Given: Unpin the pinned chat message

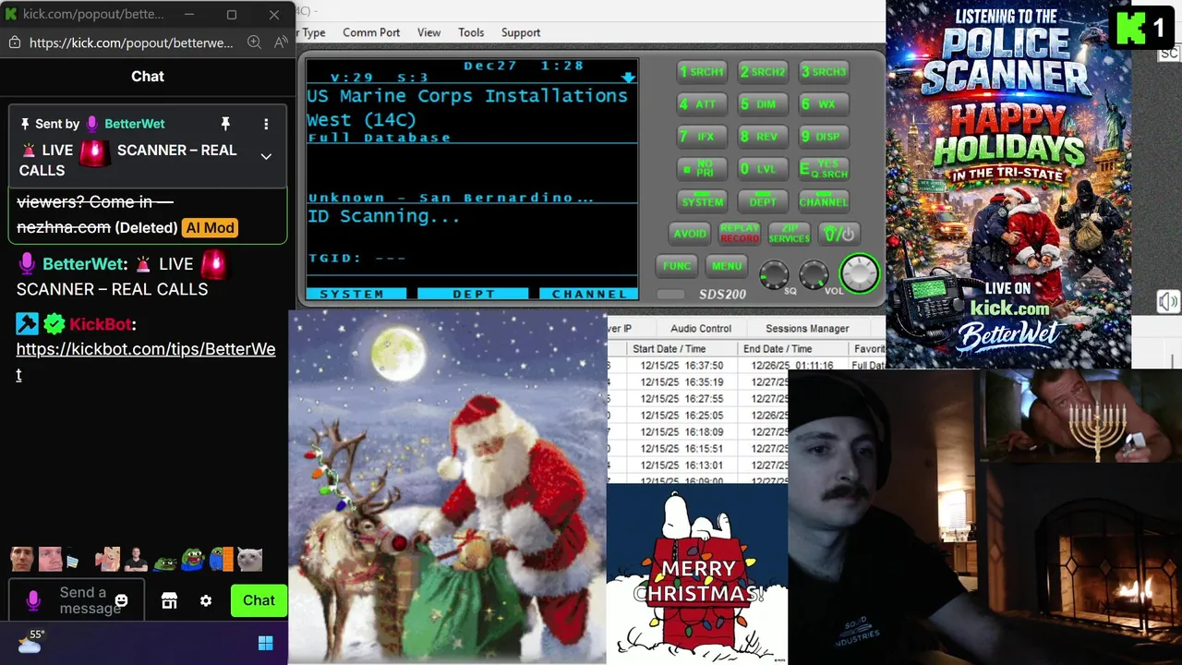Looking at the screenshot, I should coord(224,124).
